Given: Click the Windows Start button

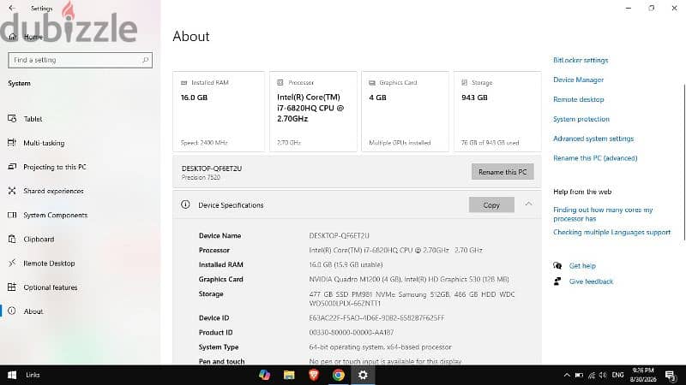Looking at the screenshot, I should (12, 375).
